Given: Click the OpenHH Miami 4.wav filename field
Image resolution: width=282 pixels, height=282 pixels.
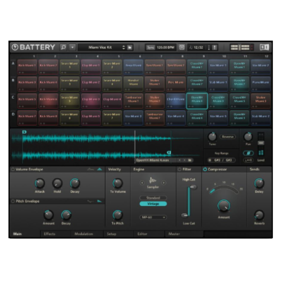Looking at the screenshot, I should click(156, 160).
